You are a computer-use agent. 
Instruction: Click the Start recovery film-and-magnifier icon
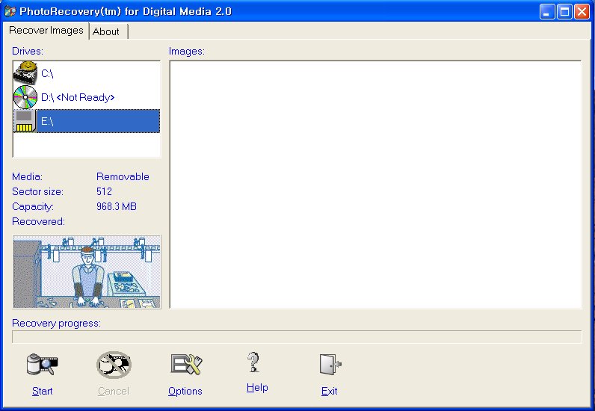pyautogui.click(x=42, y=365)
